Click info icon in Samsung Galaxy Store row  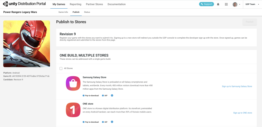click(112, 95)
